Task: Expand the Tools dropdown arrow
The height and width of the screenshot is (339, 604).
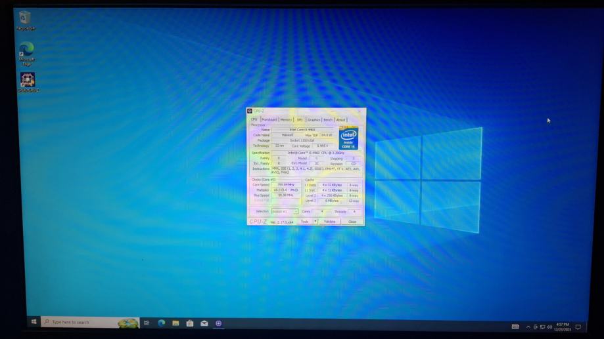Action: tap(315, 222)
